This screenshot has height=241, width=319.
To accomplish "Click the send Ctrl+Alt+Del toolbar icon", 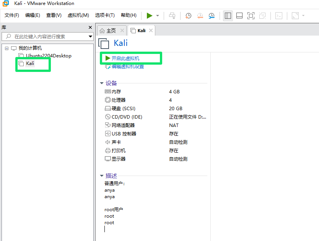I will [x=173, y=16].
